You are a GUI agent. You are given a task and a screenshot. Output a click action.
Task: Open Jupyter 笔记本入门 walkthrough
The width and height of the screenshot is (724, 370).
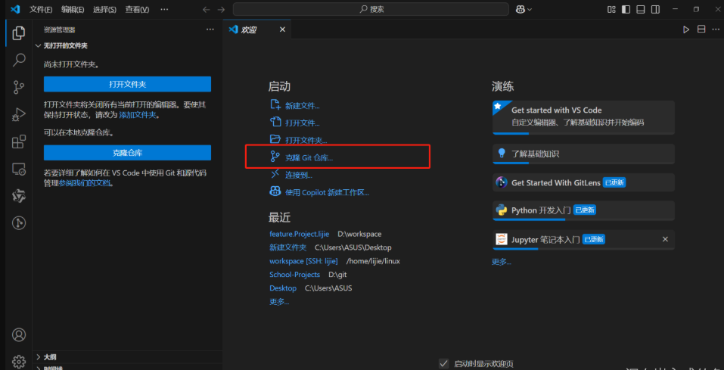click(583, 239)
